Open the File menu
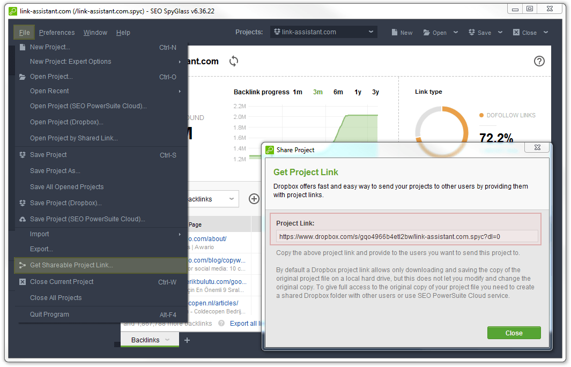The height and width of the screenshot is (367, 571). (x=25, y=32)
